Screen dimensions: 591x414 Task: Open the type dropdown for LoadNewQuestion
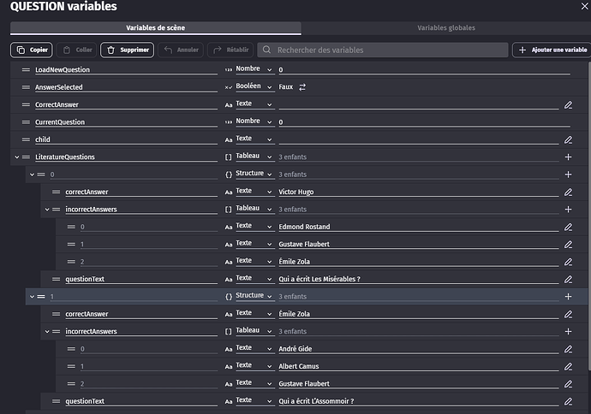[254, 69]
